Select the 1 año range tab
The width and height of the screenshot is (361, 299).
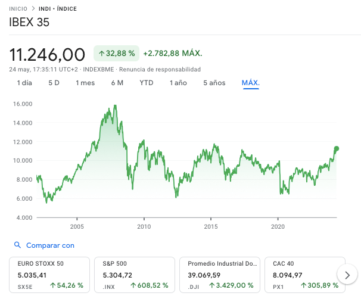(x=178, y=83)
